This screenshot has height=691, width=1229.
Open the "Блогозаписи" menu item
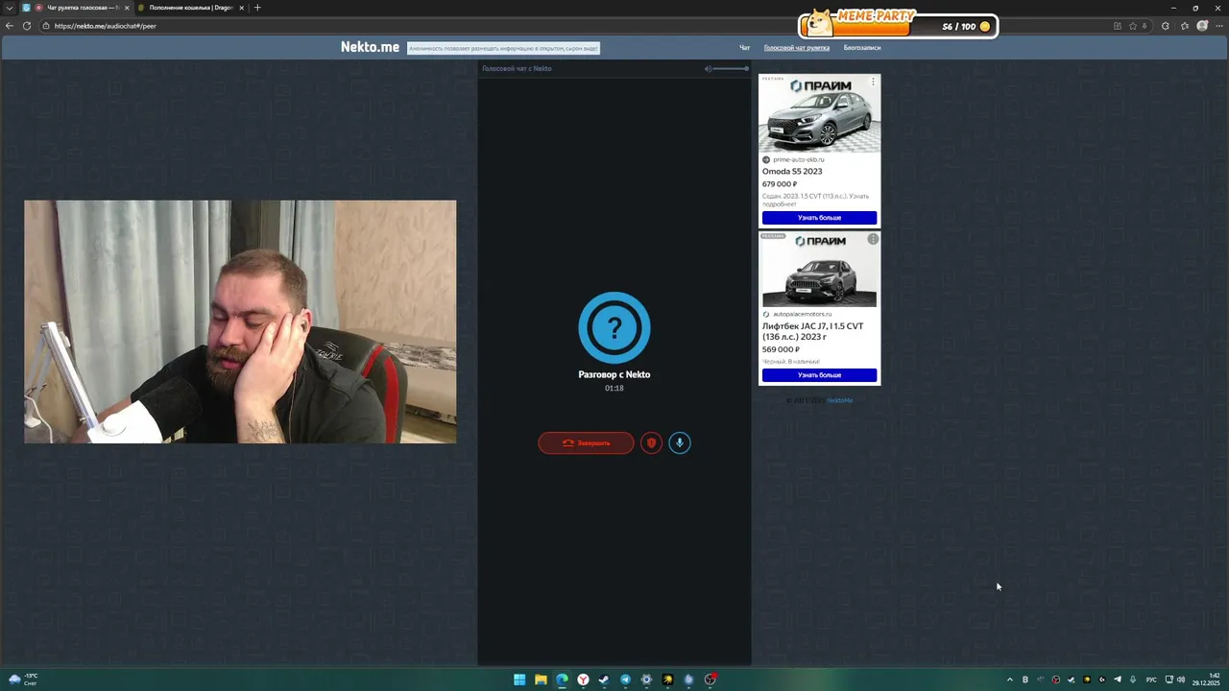coord(862,48)
